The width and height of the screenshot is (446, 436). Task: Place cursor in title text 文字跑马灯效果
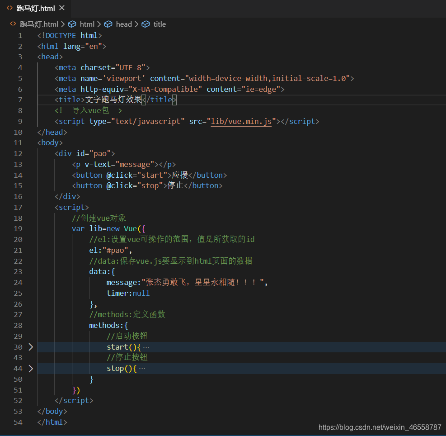[113, 100]
